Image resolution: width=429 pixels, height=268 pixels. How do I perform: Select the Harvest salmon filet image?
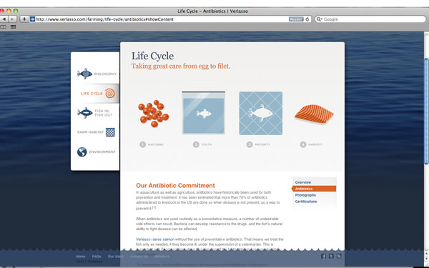[314, 114]
